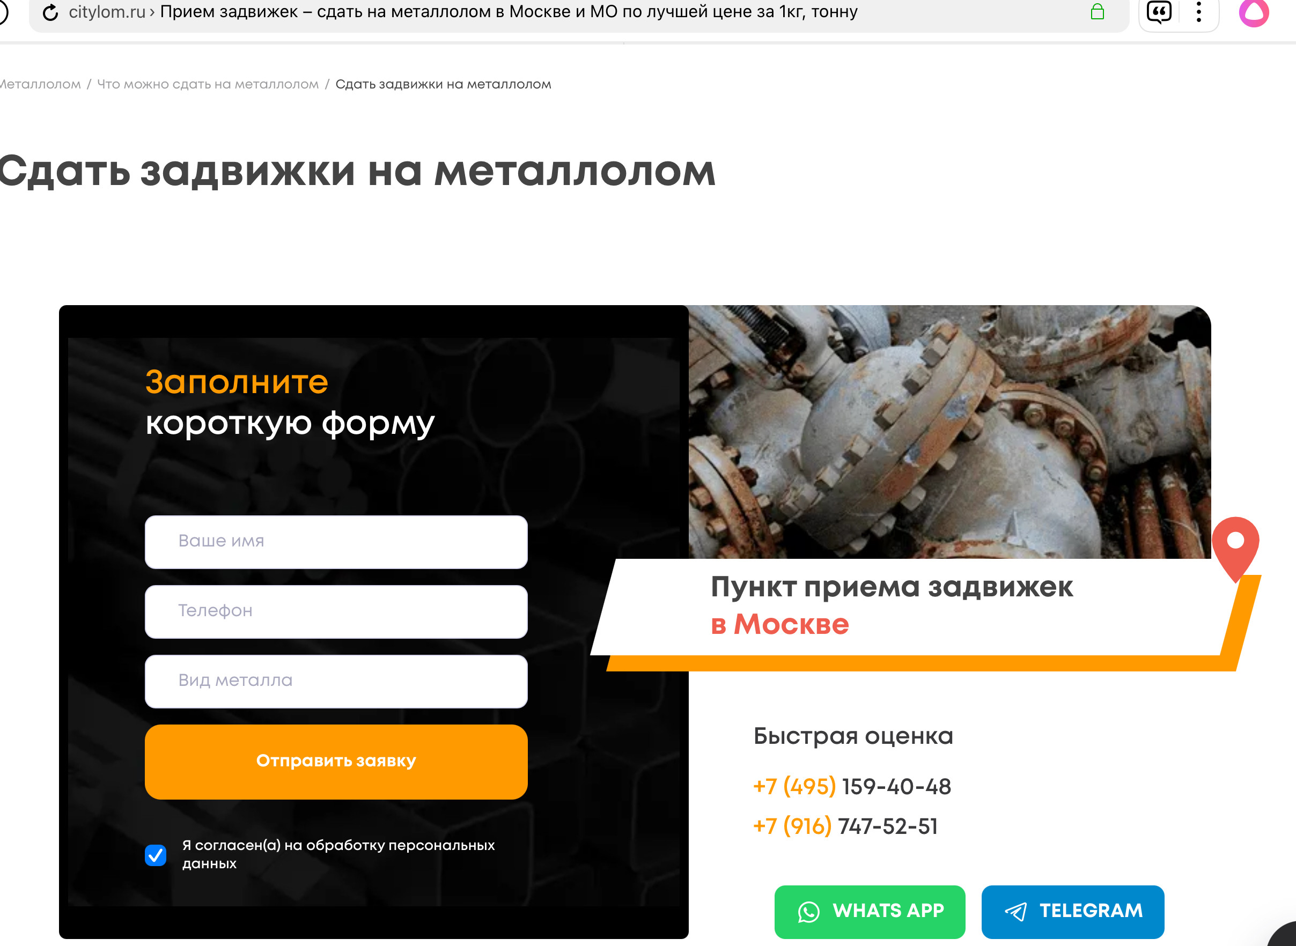
Task: Call the +7 (495) 159-40-48 number
Action: pos(852,787)
